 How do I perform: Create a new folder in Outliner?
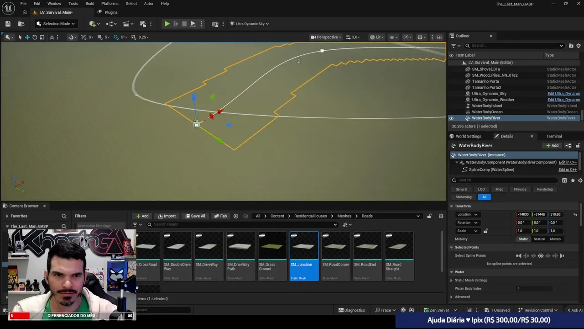tap(571, 46)
